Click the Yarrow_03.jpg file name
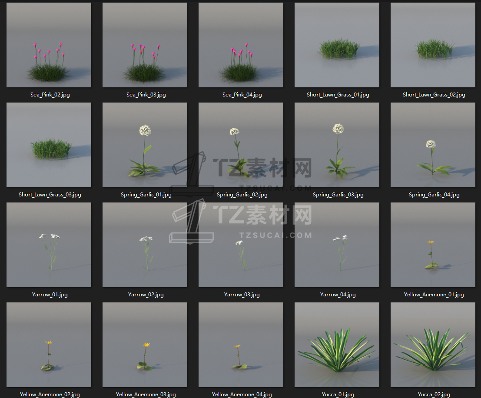The width and height of the screenshot is (481, 398). (242, 295)
